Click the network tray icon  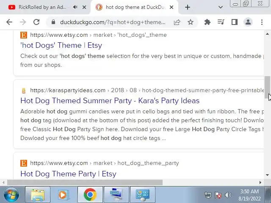coord(207,195)
